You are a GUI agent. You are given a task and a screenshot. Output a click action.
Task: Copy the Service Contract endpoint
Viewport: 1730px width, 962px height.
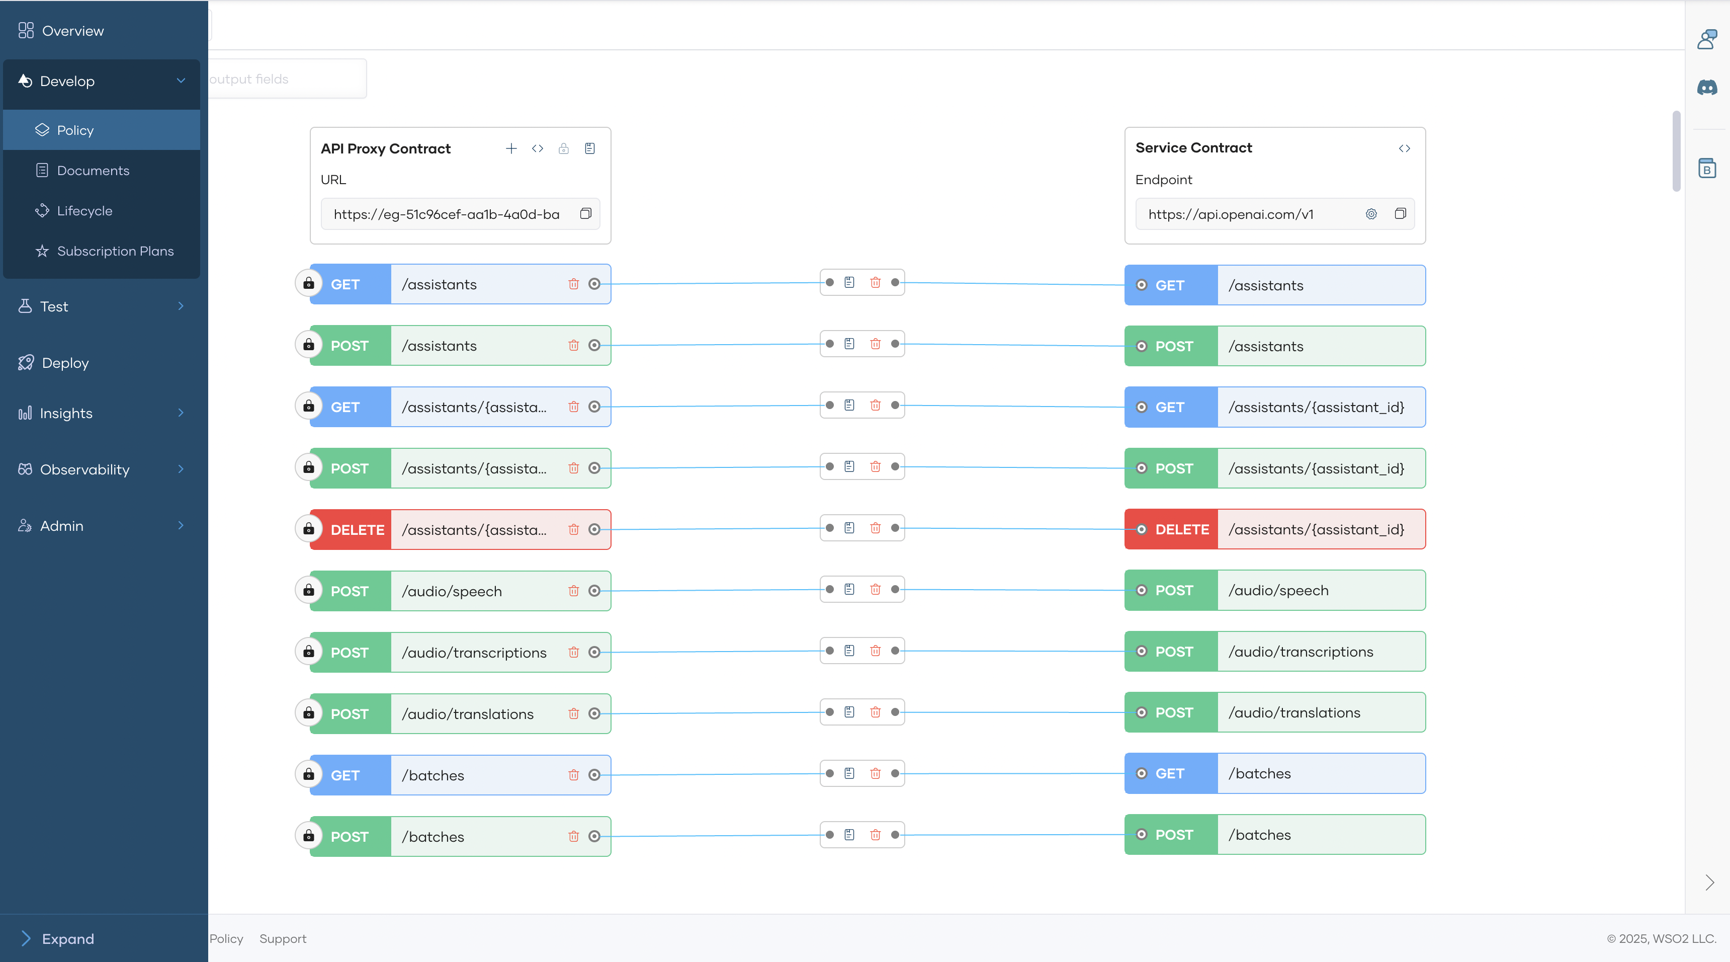point(1400,214)
